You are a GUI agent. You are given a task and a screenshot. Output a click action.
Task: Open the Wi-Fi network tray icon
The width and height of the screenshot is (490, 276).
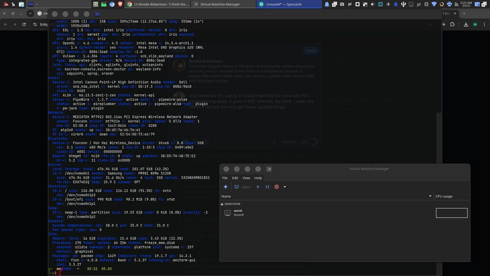434,4
